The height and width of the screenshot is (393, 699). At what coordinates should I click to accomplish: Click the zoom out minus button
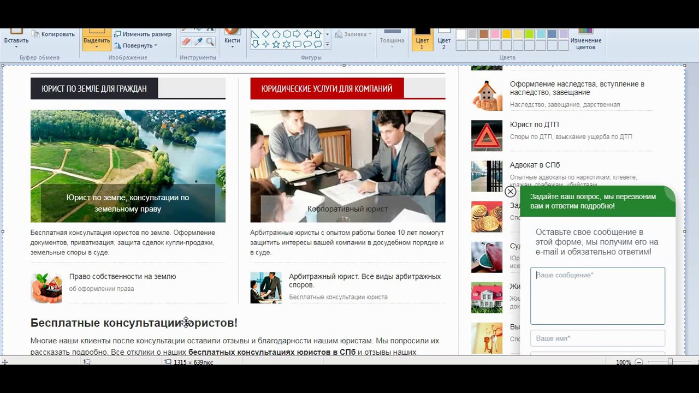(638, 362)
